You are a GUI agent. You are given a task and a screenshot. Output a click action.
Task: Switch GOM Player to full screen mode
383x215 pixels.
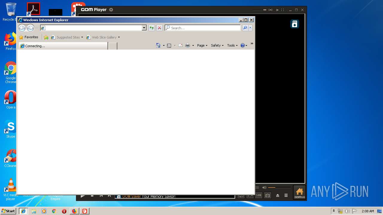pos(283,10)
